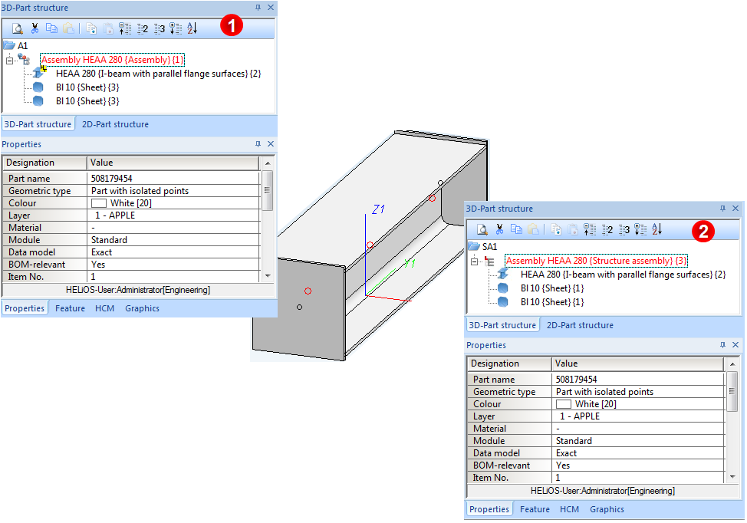Image resolution: width=747 pixels, height=523 pixels.
Task: Pin the left 3D-Part structure panel (A1)
Action: [258, 8]
